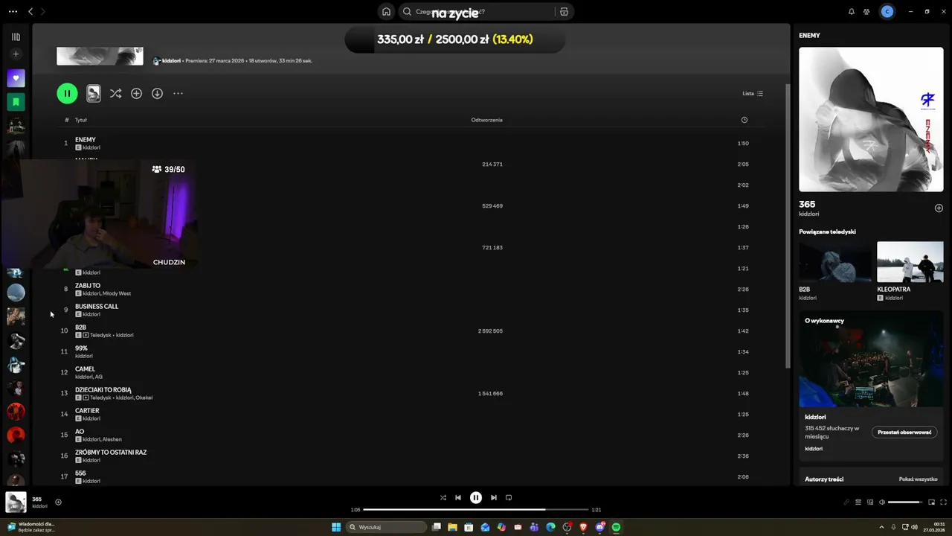Click the Przestań obserwować button
952x536 pixels.
(x=904, y=433)
